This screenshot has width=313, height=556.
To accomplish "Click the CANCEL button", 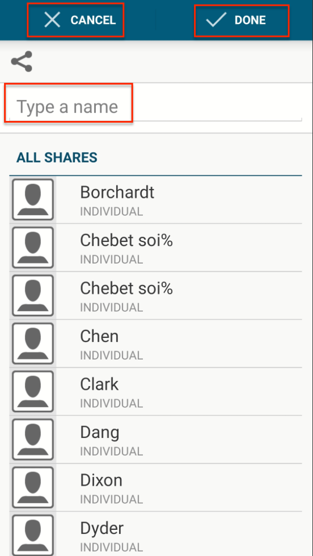I will [76, 20].
